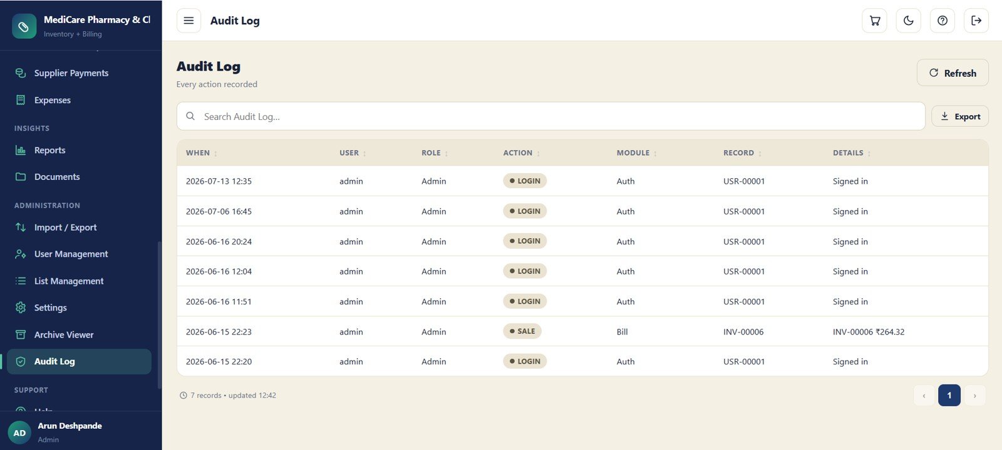Viewport: 1002px width, 450px height.
Task: Refresh the audit log
Action: point(953,72)
